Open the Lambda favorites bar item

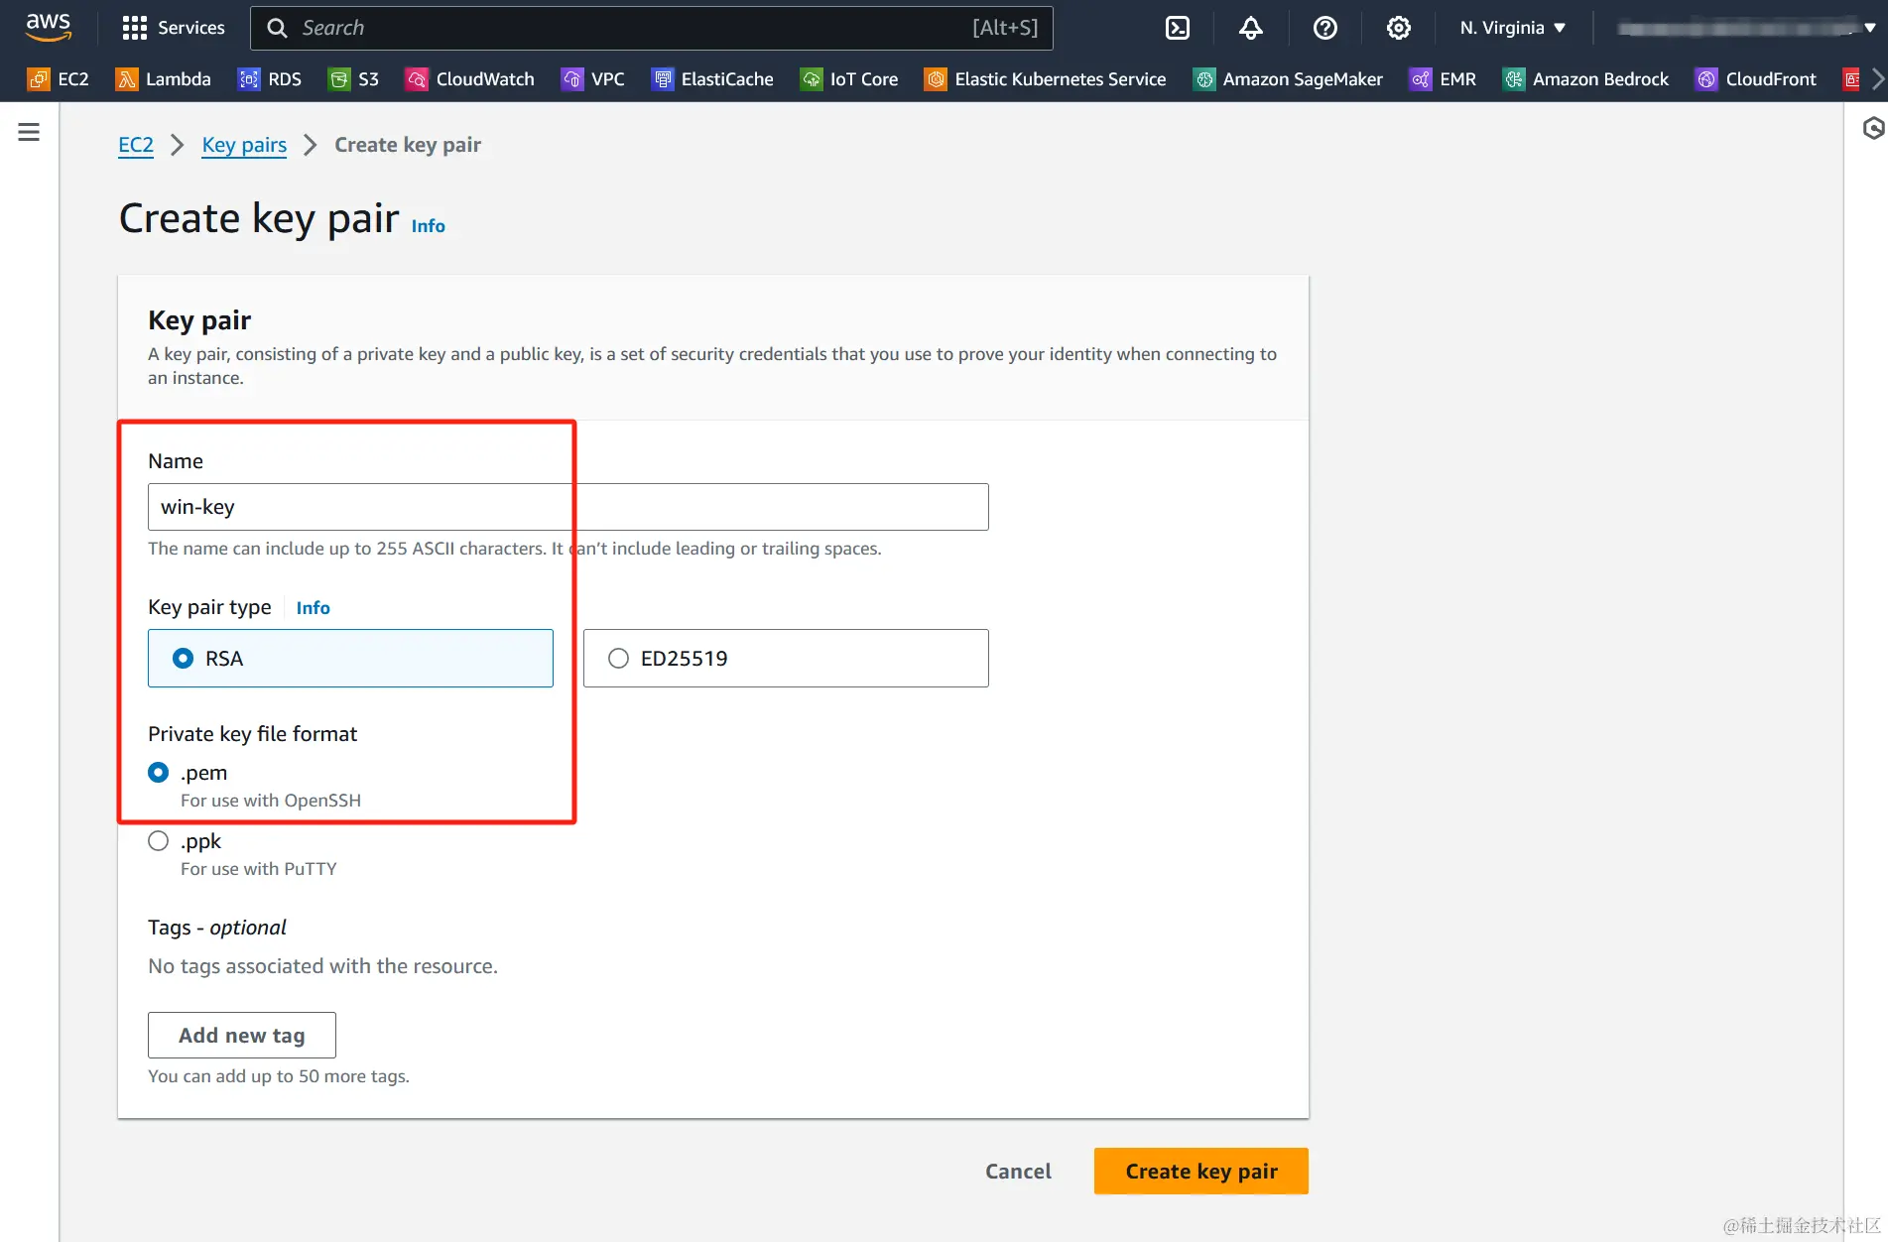pyautogui.click(x=164, y=79)
